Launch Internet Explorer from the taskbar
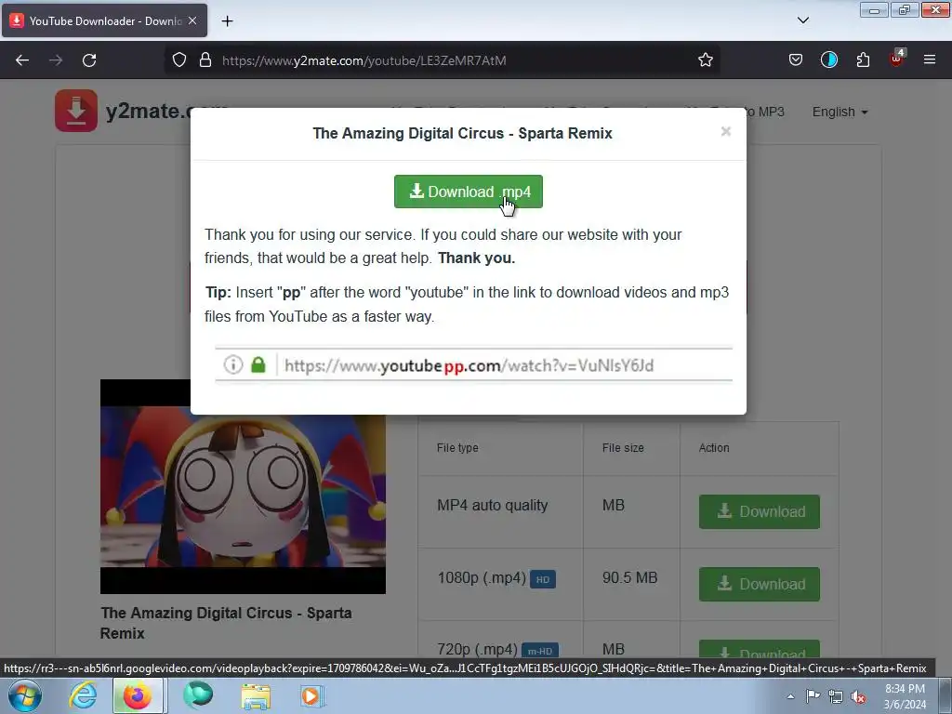 83,696
